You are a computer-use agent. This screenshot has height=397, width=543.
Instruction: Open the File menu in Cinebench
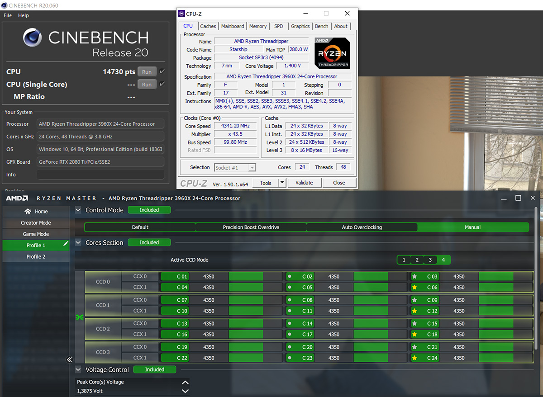8,15
